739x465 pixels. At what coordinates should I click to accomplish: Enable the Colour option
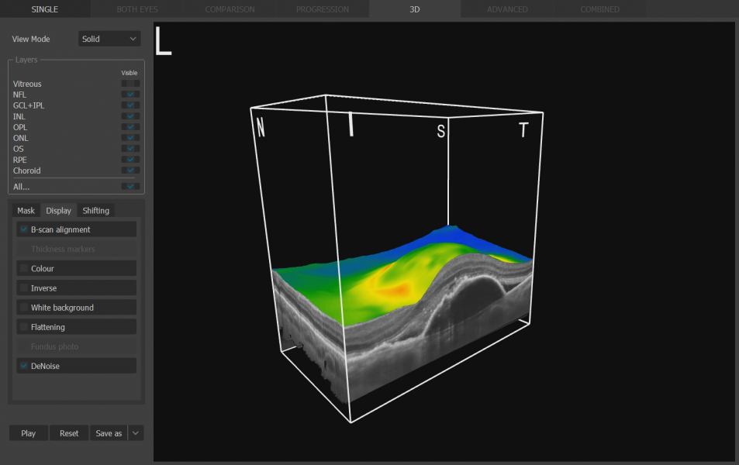click(x=24, y=269)
